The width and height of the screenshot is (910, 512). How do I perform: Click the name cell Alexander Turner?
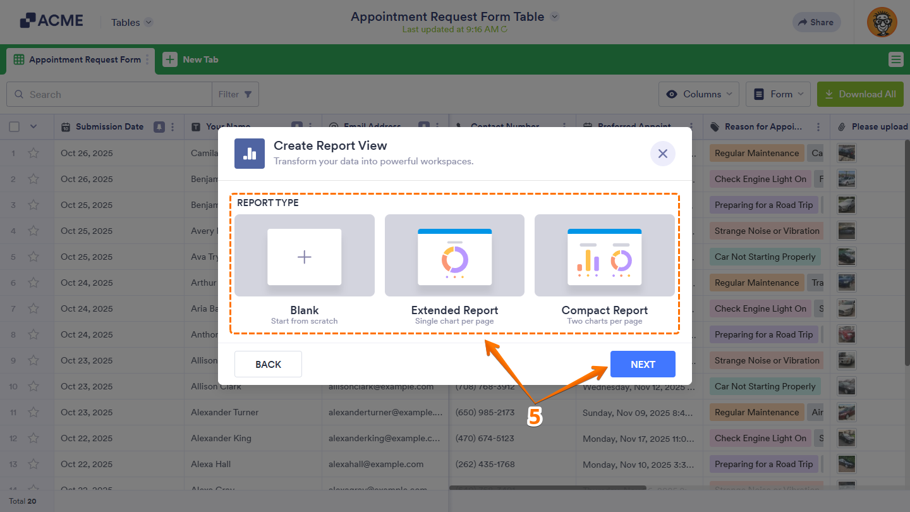(225, 412)
